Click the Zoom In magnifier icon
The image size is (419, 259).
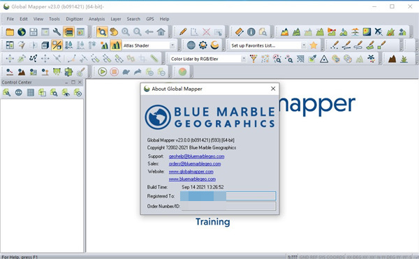pyautogui.click(x=126, y=32)
